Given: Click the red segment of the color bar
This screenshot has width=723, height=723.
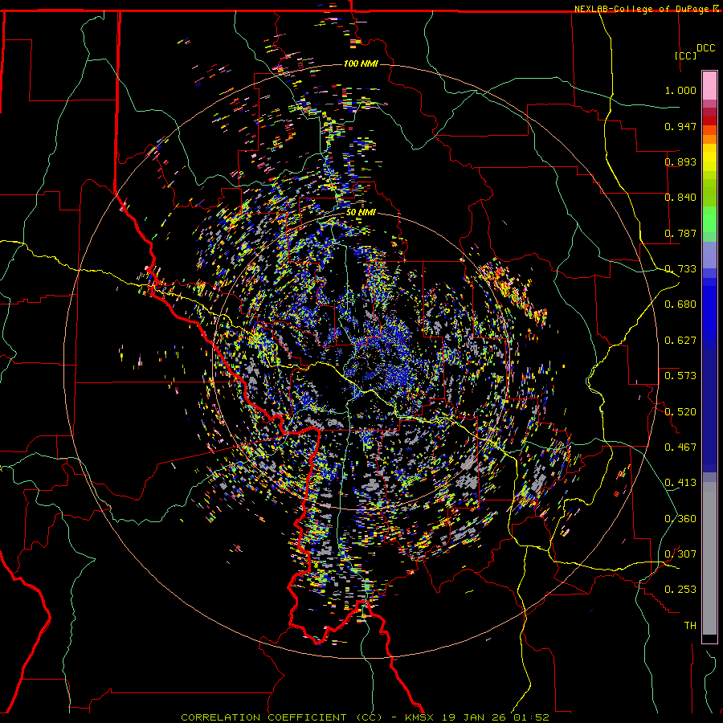Looking at the screenshot, I should [709, 120].
